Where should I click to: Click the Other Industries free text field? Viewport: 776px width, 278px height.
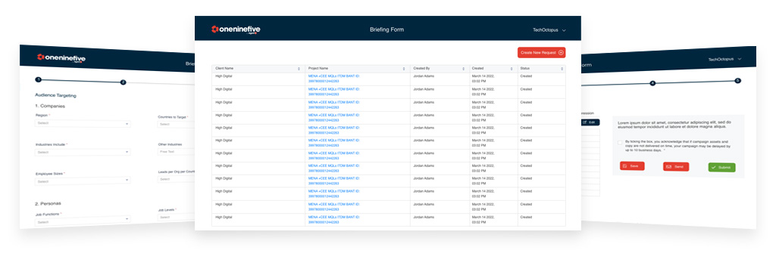click(176, 152)
